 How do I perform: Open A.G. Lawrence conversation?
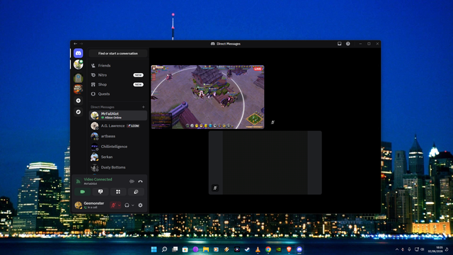(x=118, y=126)
